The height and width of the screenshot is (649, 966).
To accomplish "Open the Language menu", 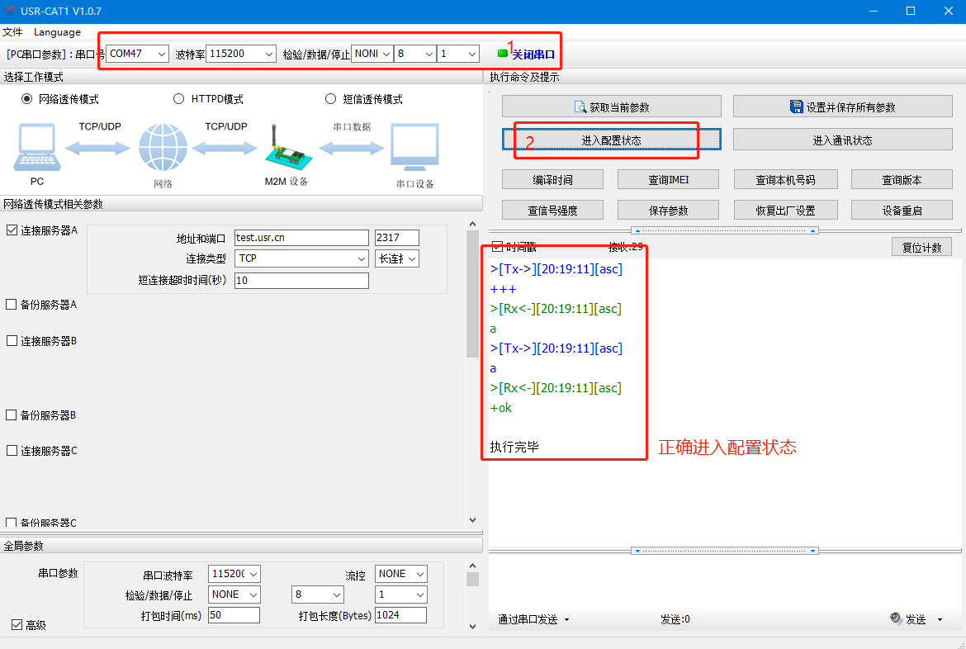I will [x=57, y=32].
